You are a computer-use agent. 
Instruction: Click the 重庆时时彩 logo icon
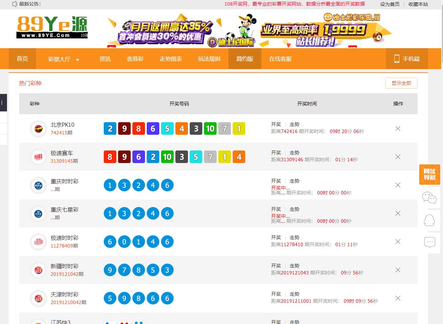click(38, 185)
